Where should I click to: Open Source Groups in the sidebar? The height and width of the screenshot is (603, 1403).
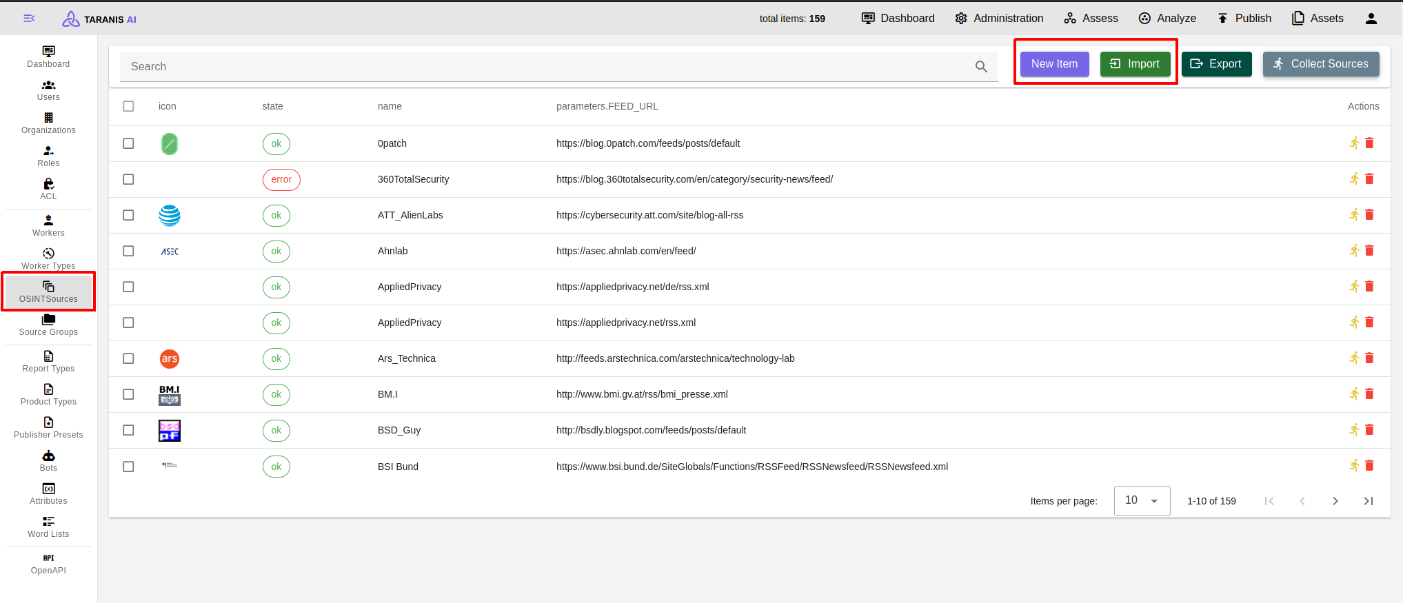point(48,325)
